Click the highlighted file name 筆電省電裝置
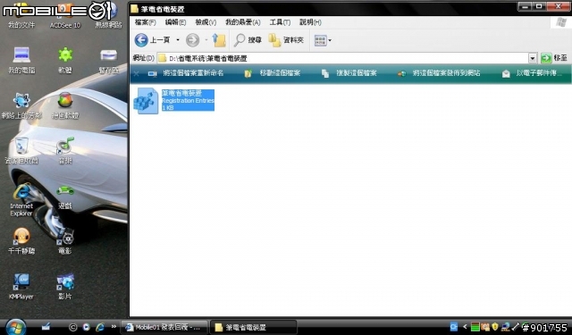The height and width of the screenshot is (335, 572). (181, 93)
